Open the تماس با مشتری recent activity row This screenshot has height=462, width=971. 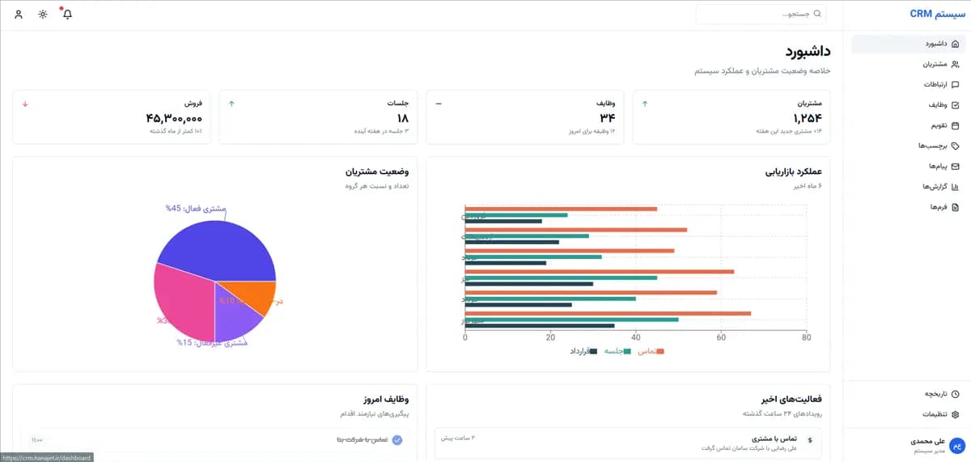[628, 443]
